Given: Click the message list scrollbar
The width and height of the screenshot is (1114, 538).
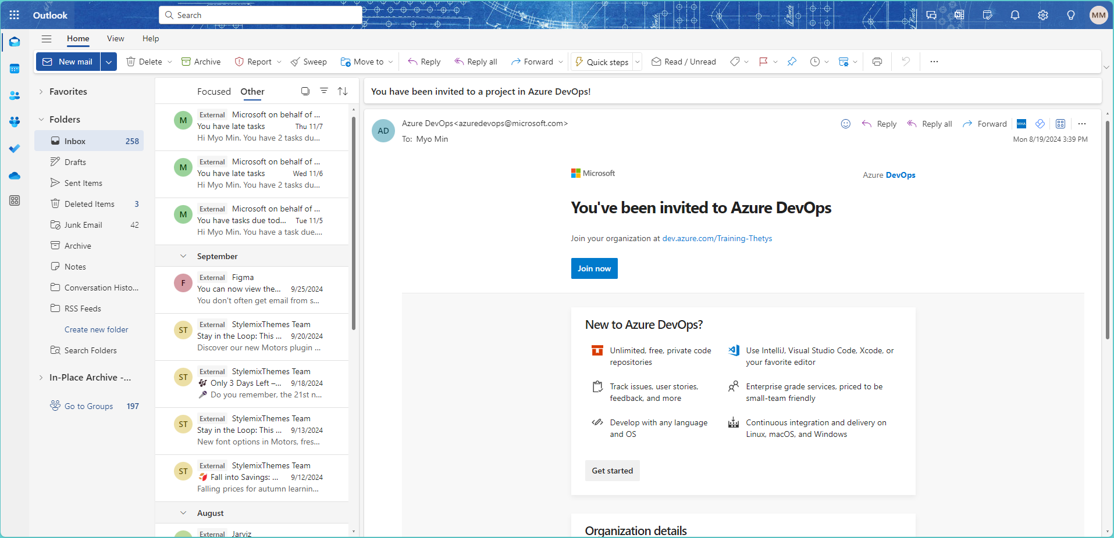Looking at the screenshot, I should click(354, 224).
